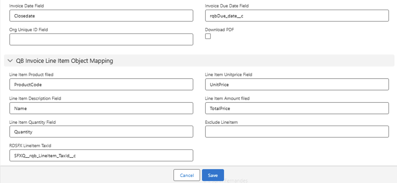Select the input box containing Quantity
The image size is (397, 183).
pyautogui.click(x=101, y=132)
